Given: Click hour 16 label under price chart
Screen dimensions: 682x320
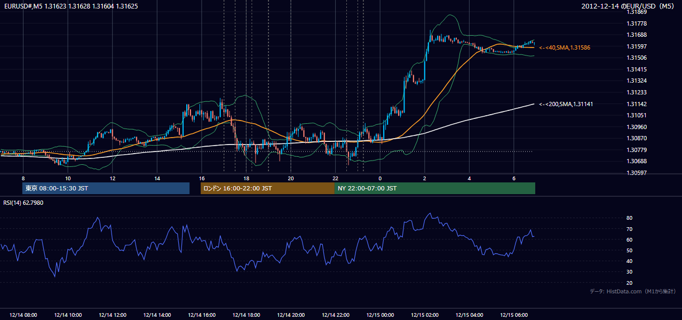Looking at the screenshot, I should point(202,178).
